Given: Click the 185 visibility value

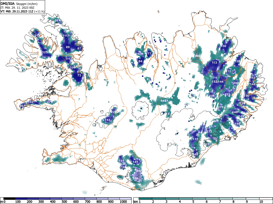Looking at the screenshot, I should tap(121, 161).
